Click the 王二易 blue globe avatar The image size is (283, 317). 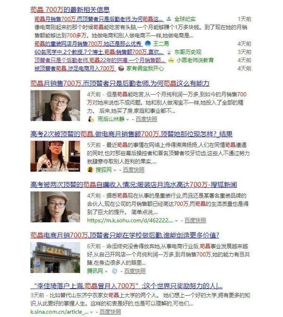[x=148, y=44]
